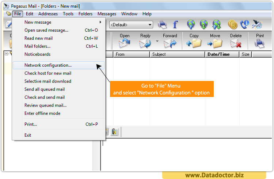The width and height of the screenshot is (274, 179).
Task: Click the globe with down arrow icon
Action: click(x=203, y=24)
